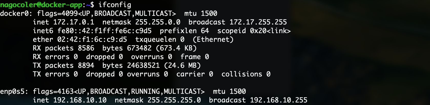Click the enp0s5 inet address 192.168.10.10
Viewport: 430px width, 105px height.
click(80, 100)
